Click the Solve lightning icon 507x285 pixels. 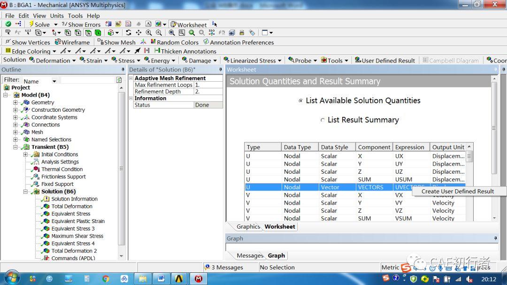(x=31, y=24)
